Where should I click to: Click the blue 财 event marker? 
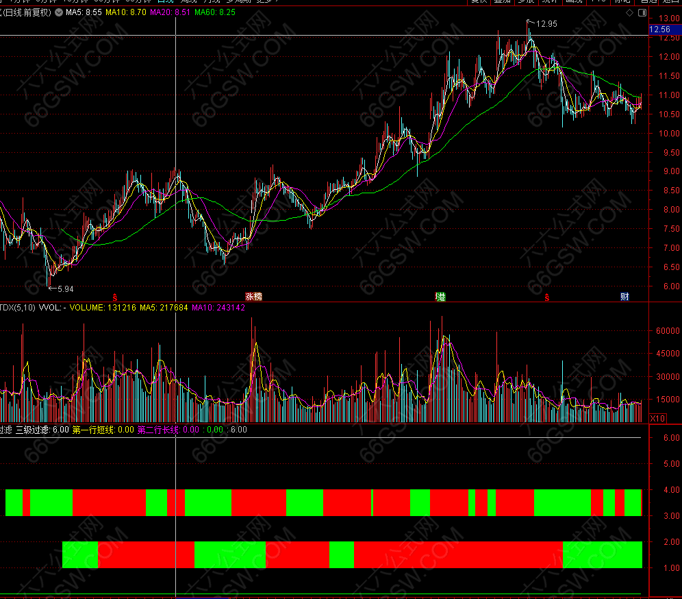[624, 297]
